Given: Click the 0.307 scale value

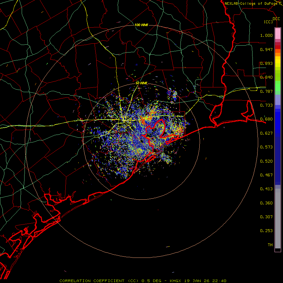Looking at the screenshot, I should 266,217.
